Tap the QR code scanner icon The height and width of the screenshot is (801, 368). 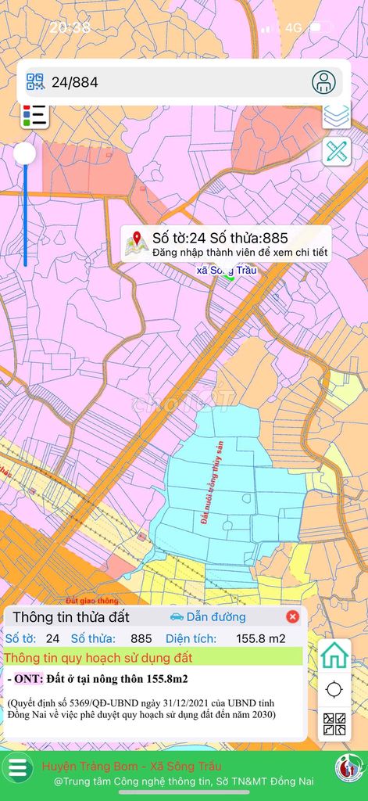pyautogui.click(x=36, y=81)
